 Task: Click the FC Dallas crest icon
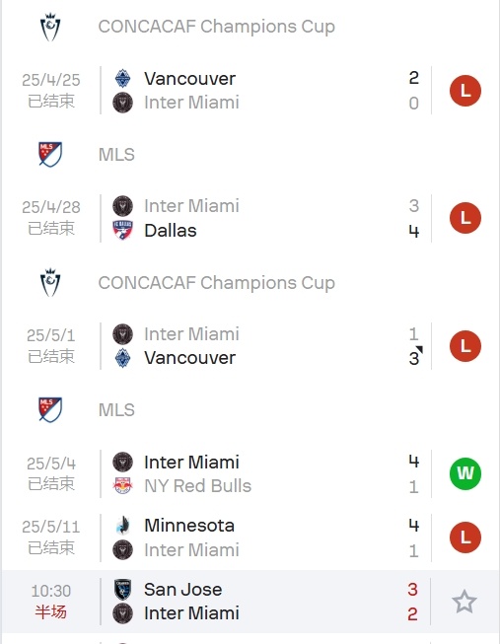pos(122,230)
